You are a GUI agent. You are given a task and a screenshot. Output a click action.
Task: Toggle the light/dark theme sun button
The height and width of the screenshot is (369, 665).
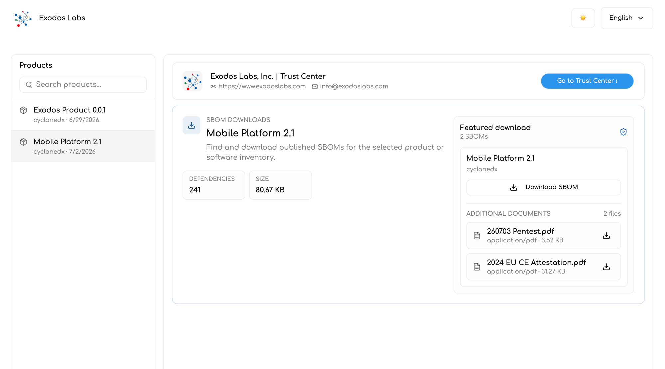click(x=583, y=18)
